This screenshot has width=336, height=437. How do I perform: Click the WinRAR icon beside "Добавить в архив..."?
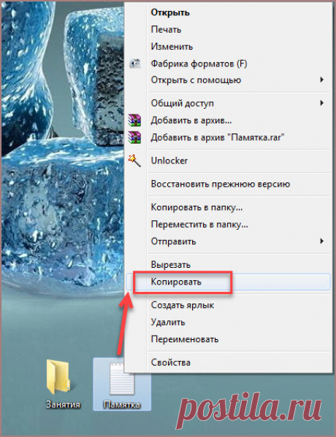pyautogui.click(x=134, y=120)
